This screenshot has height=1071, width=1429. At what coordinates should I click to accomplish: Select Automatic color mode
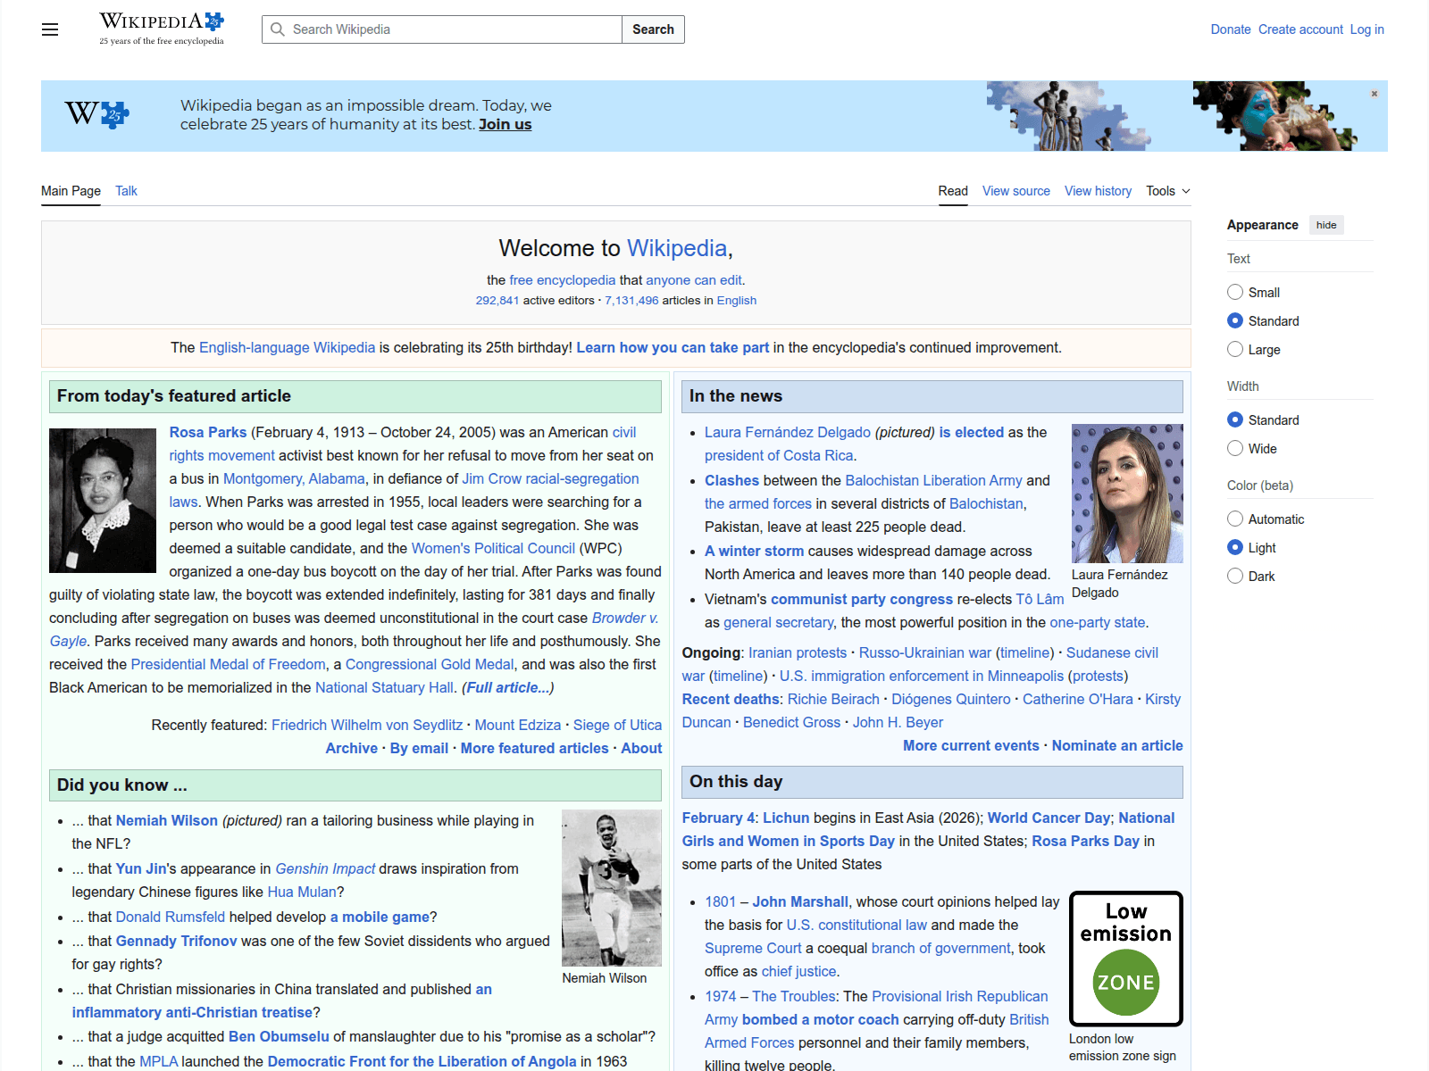click(1235, 519)
